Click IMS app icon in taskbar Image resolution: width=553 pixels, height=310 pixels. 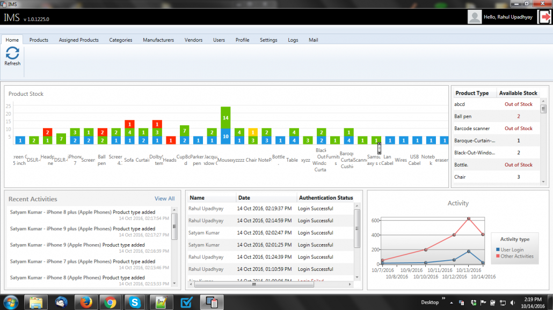(212, 303)
